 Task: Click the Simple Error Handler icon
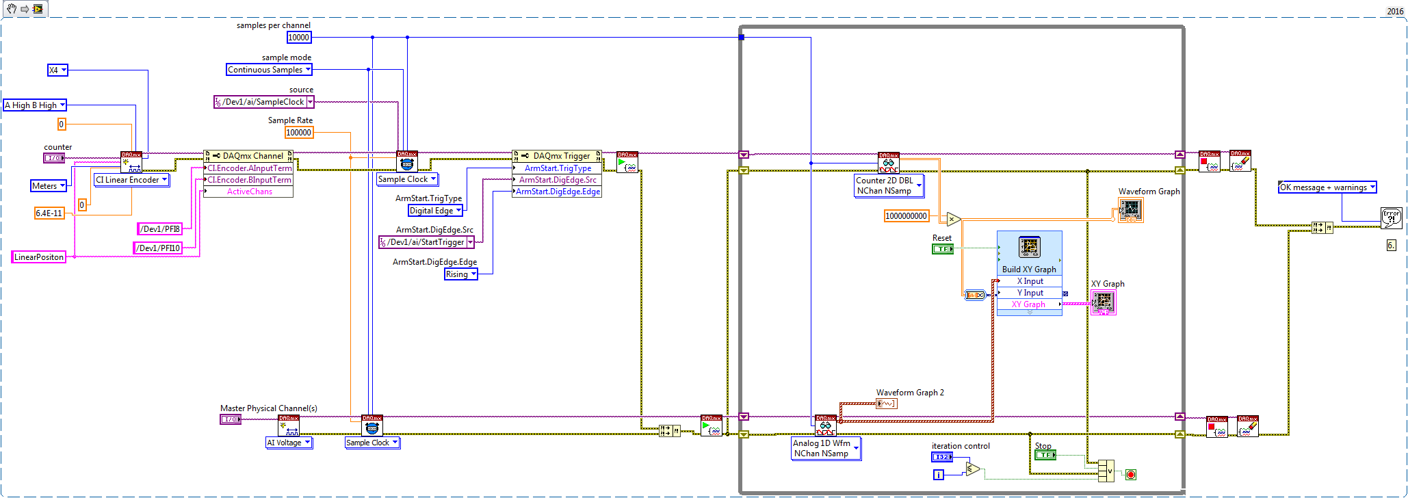point(1392,218)
